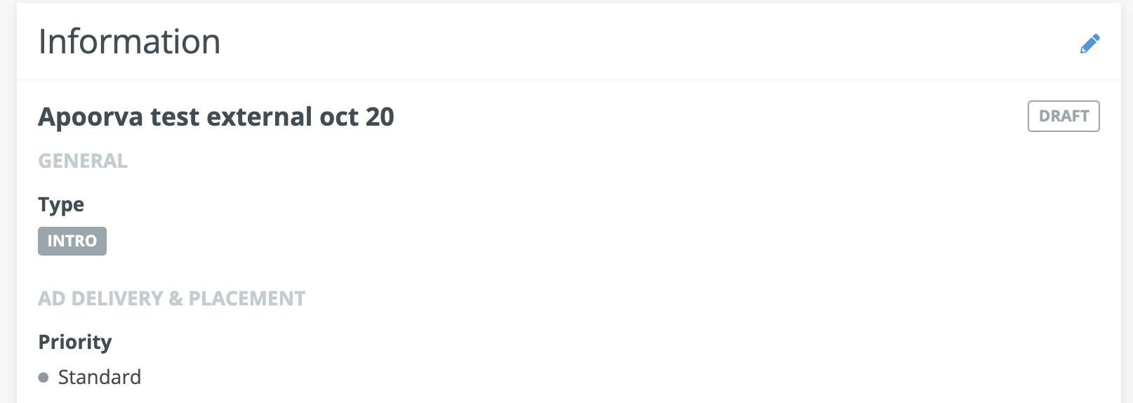1133x403 pixels.
Task: Click the gray dot beside Standard
Action: click(x=44, y=378)
